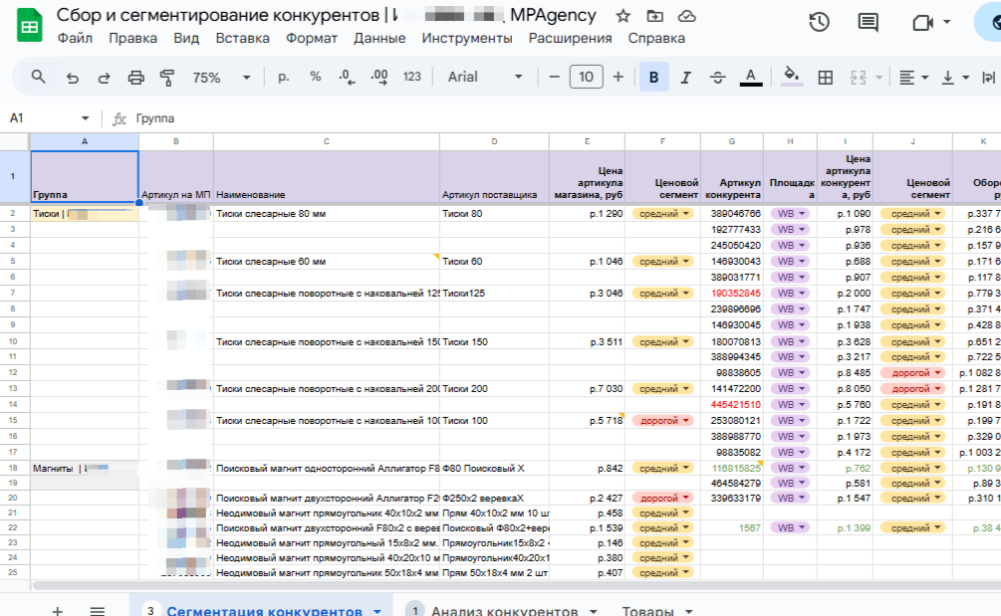The height and width of the screenshot is (616, 1001).
Task: Click the font size input field
Action: tap(586, 78)
